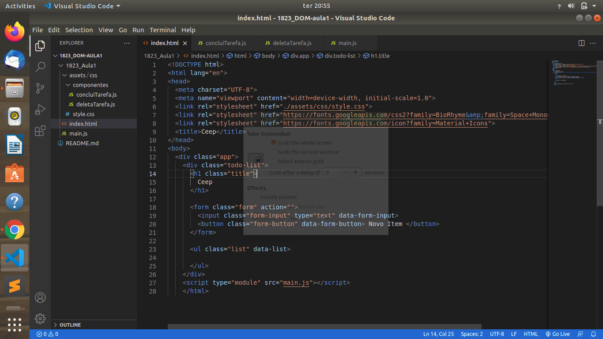Open the Extensions view
The image size is (603, 339).
pyautogui.click(x=40, y=131)
